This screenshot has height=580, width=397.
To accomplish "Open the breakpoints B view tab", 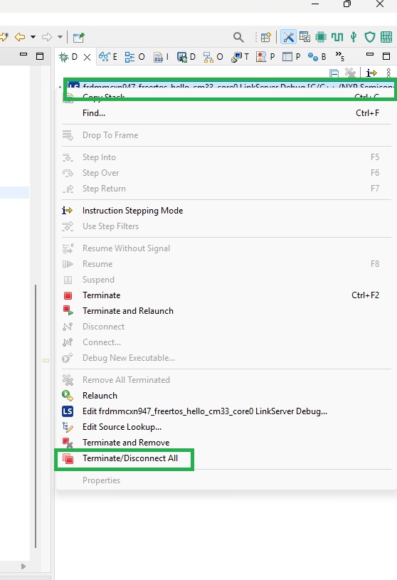I will 317,57.
